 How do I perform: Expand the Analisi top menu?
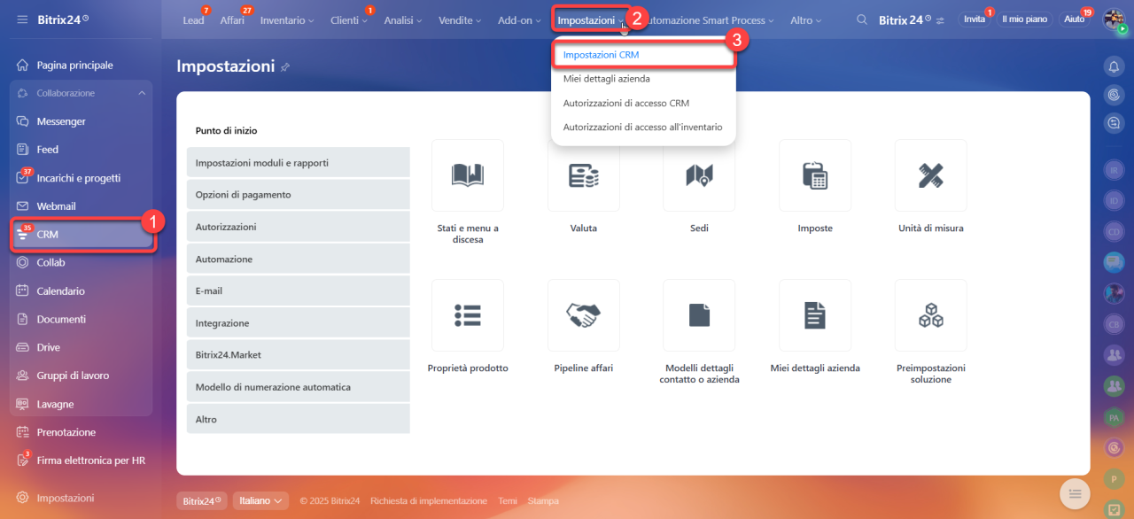404,20
